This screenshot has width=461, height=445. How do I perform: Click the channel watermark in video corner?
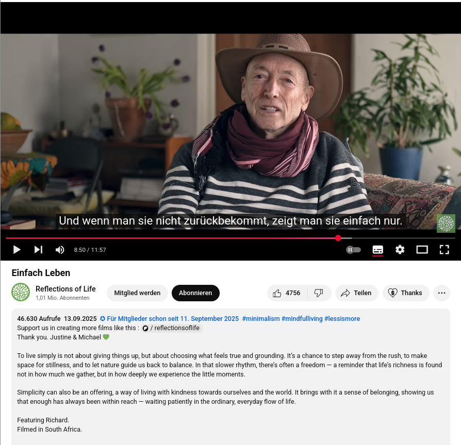446,223
